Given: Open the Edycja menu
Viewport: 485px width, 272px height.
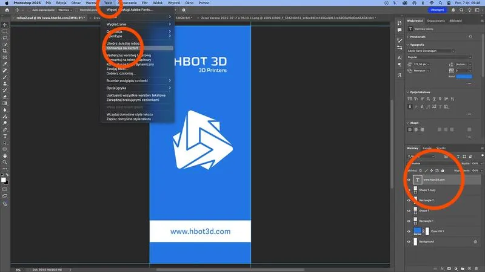Looking at the screenshot, I should (61, 3).
